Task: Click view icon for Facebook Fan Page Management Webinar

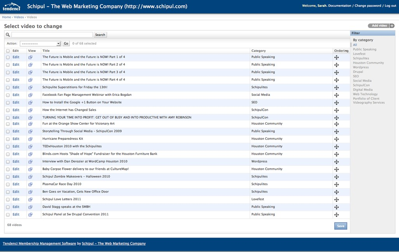Action: pyautogui.click(x=30, y=95)
